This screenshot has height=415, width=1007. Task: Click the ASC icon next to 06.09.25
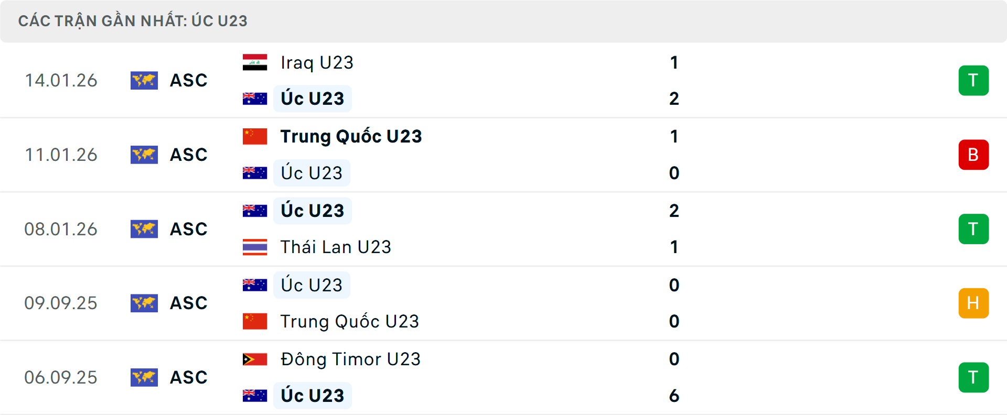pos(144,377)
